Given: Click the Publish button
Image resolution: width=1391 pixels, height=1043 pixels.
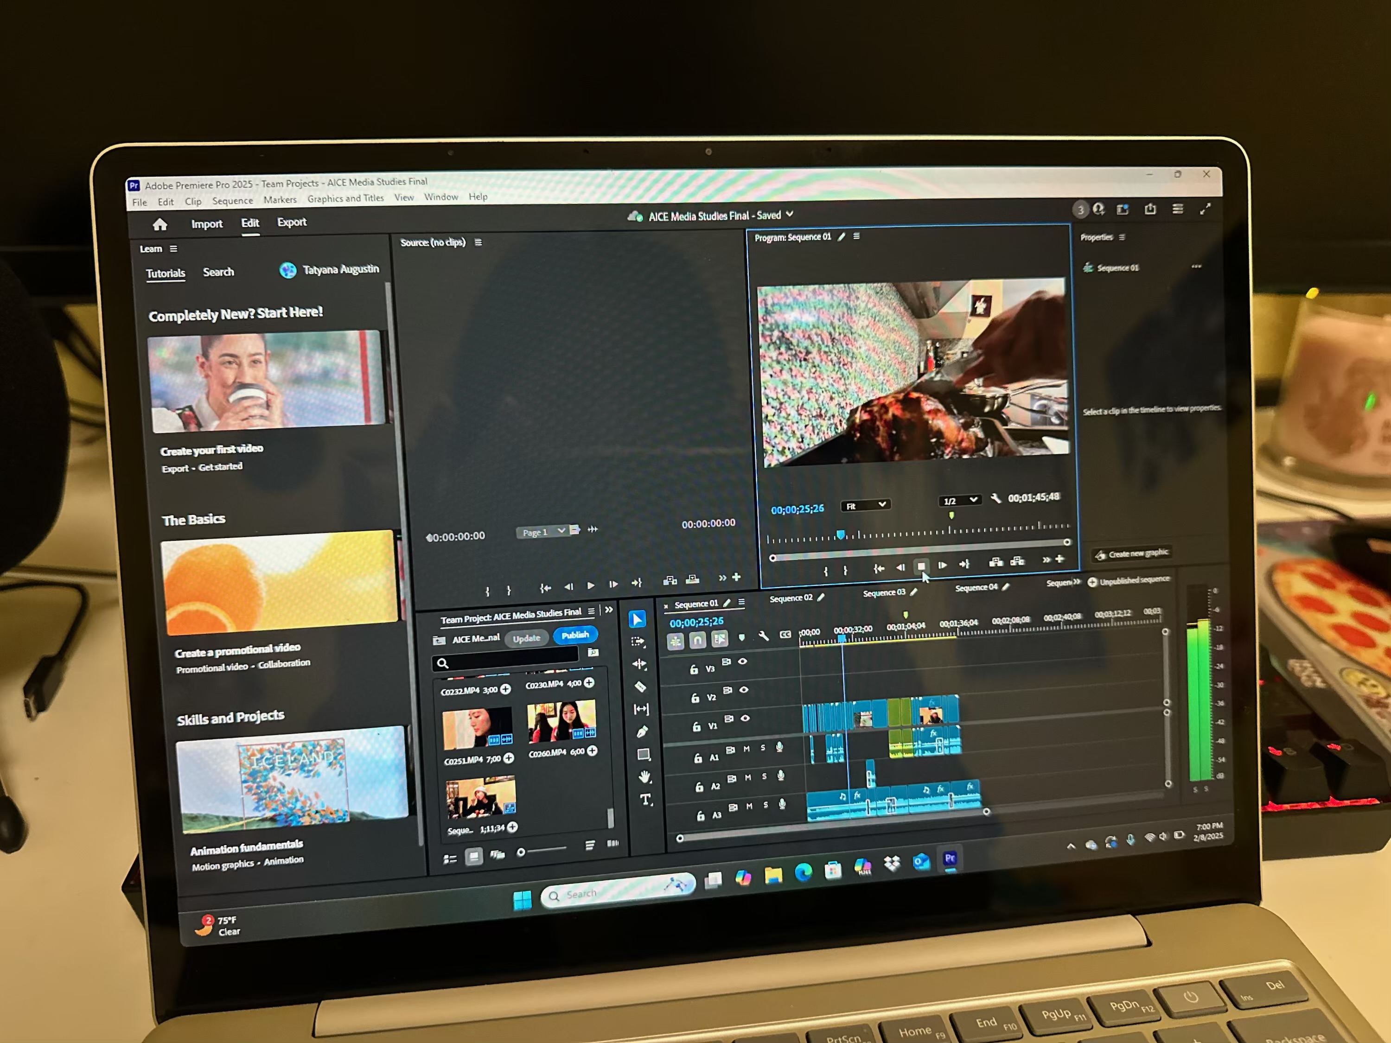Looking at the screenshot, I should click(575, 635).
